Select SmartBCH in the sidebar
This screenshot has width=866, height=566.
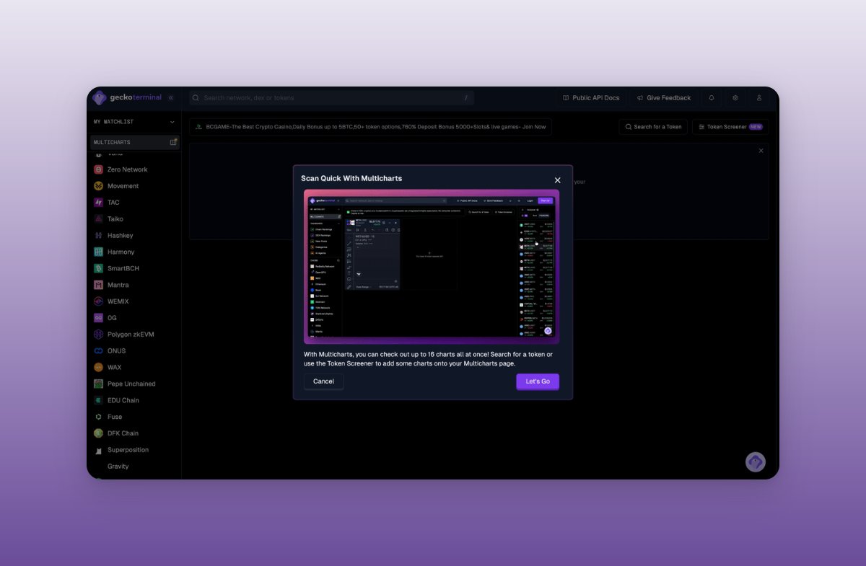pos(123,268)
